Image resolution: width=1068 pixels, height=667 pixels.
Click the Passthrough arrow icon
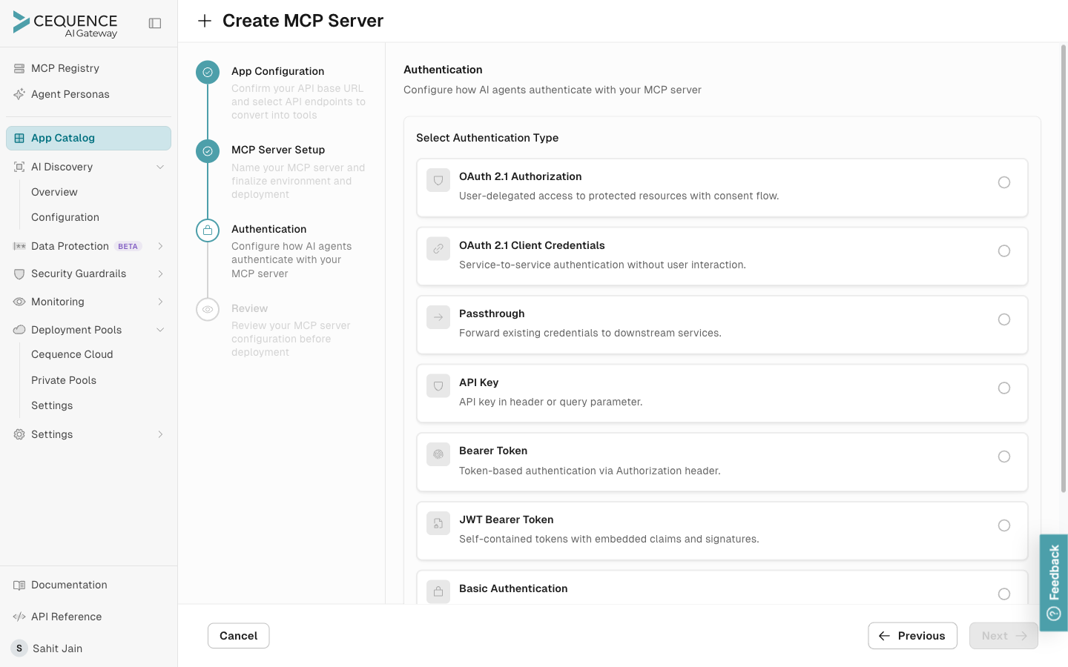438,317
